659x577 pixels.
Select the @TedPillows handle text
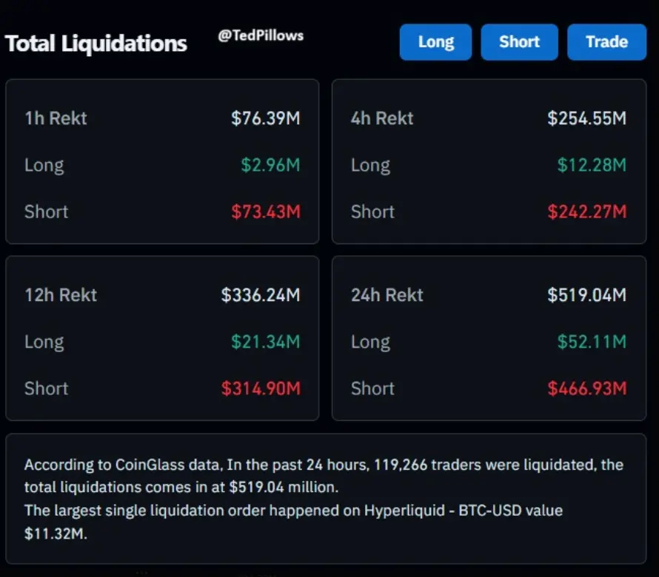(261, 36)
